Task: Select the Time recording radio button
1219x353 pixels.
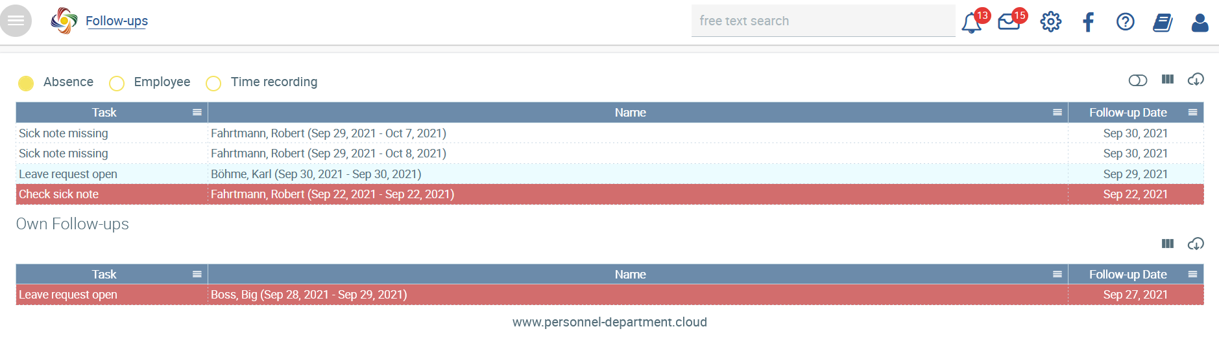Action: pyautogui.click(x=213, y=83)
